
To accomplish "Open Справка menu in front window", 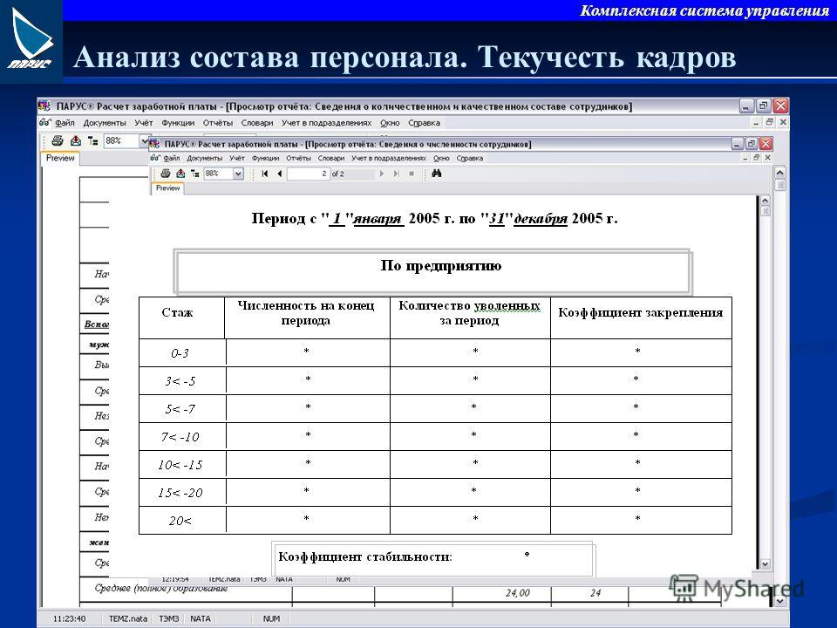I will [470, 158].
